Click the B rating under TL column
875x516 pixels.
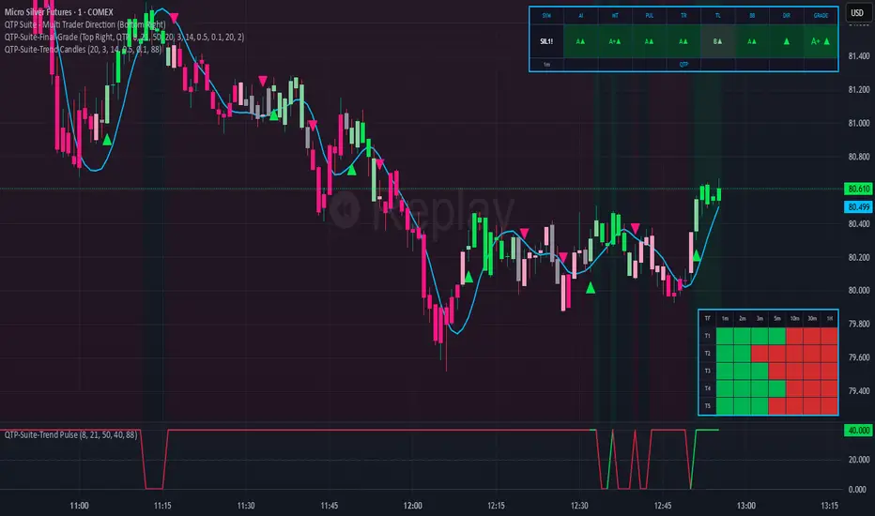pyautogui.click(x=717, y=41)
